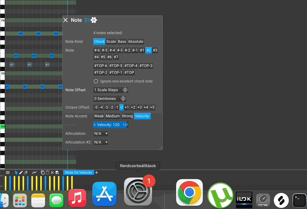Image resolution: width=307 pixels, height=209 pixels.
Task: Click the database add preset icon
Action: pos(57,173)
